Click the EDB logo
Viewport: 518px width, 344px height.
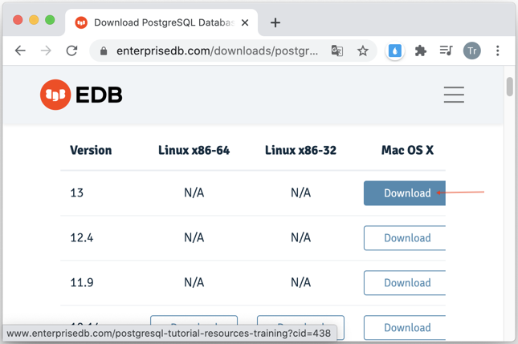[x=81, y=95]
